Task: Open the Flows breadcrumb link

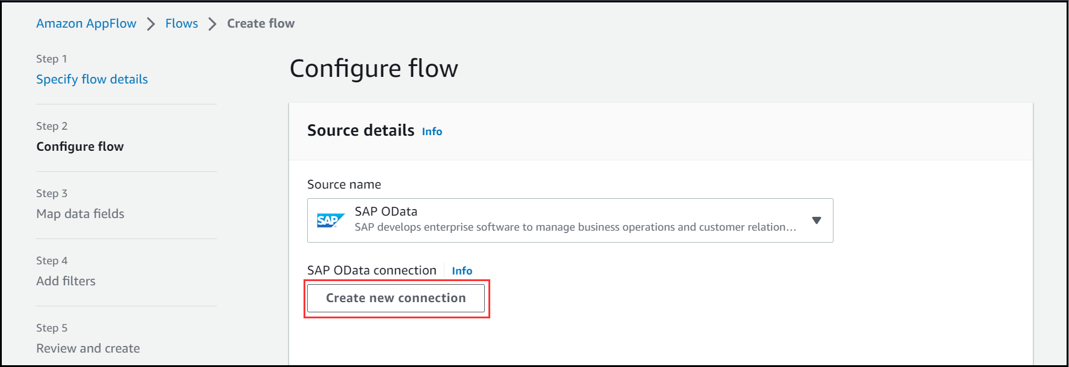Action: [182, 23]
